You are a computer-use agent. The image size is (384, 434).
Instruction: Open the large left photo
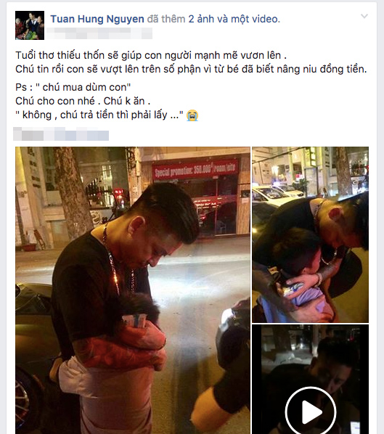(133, 290)
